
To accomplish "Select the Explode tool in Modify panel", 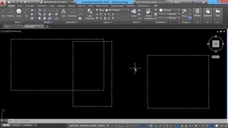I will coord(56,14).
